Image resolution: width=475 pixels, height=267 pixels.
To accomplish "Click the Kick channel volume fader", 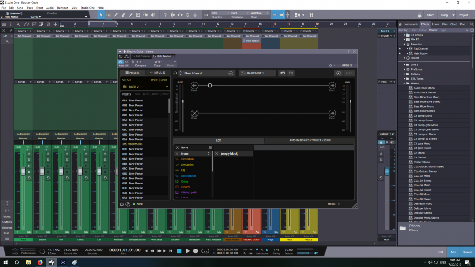I will pyautogui.click(x=23, y=171).
